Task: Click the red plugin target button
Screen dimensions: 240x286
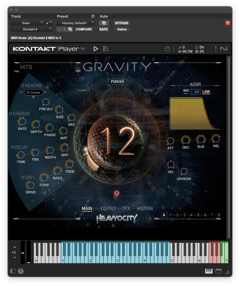Action: [228, 23]
